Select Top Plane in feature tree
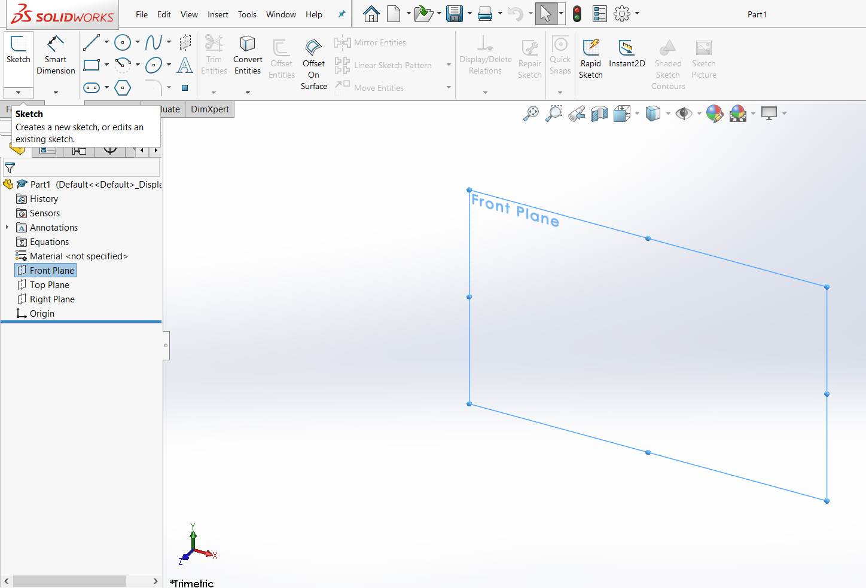This screenshot has height=588, width=866. pyautogui.click(x=43, y=284)
